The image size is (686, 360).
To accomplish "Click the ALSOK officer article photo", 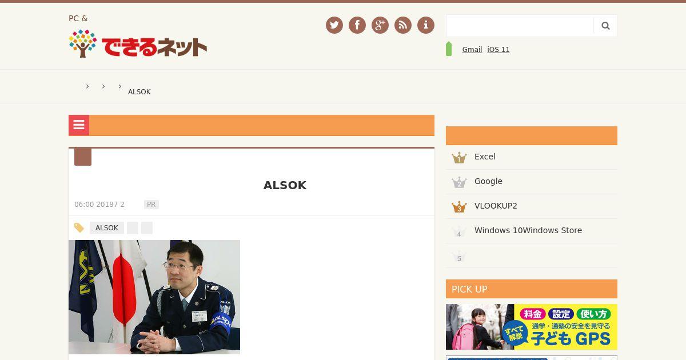I will click(x=154, y=297).
